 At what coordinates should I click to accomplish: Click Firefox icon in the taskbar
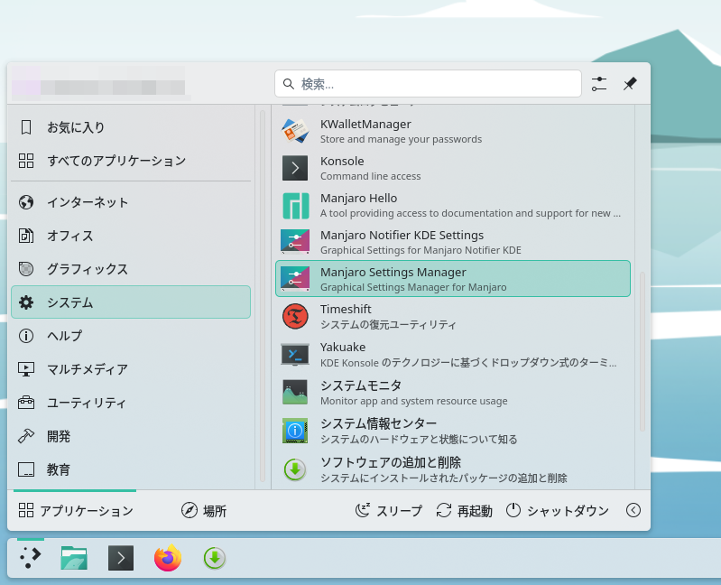point(168,559)
